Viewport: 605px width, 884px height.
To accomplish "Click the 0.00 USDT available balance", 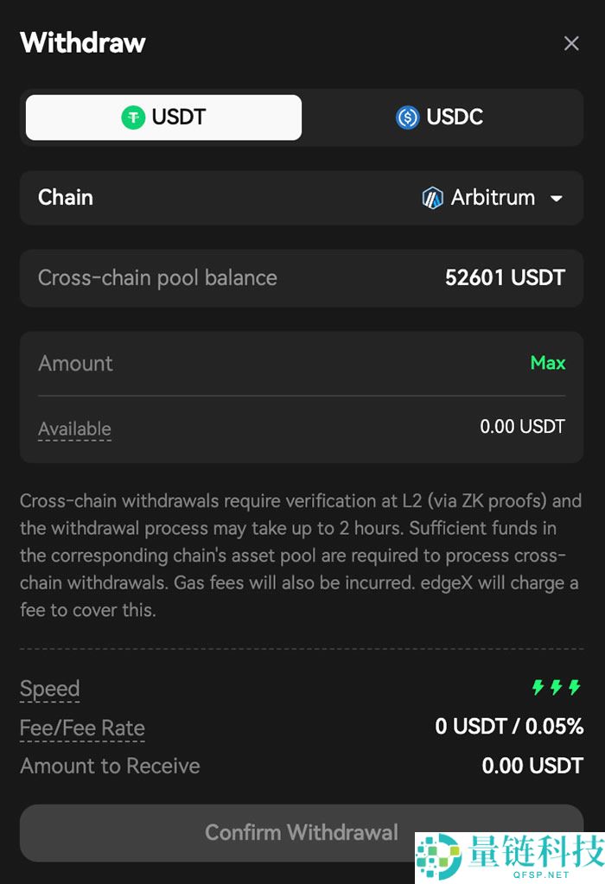I will [522, 427].
